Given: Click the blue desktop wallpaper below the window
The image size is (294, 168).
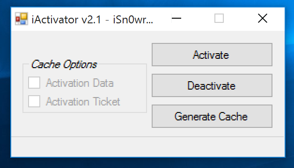Looking at the screenshot, I should click(x=147, y=163).
